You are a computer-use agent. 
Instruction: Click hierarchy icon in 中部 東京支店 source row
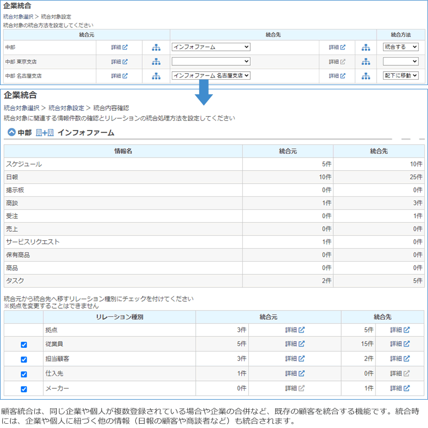click(156, 62)
